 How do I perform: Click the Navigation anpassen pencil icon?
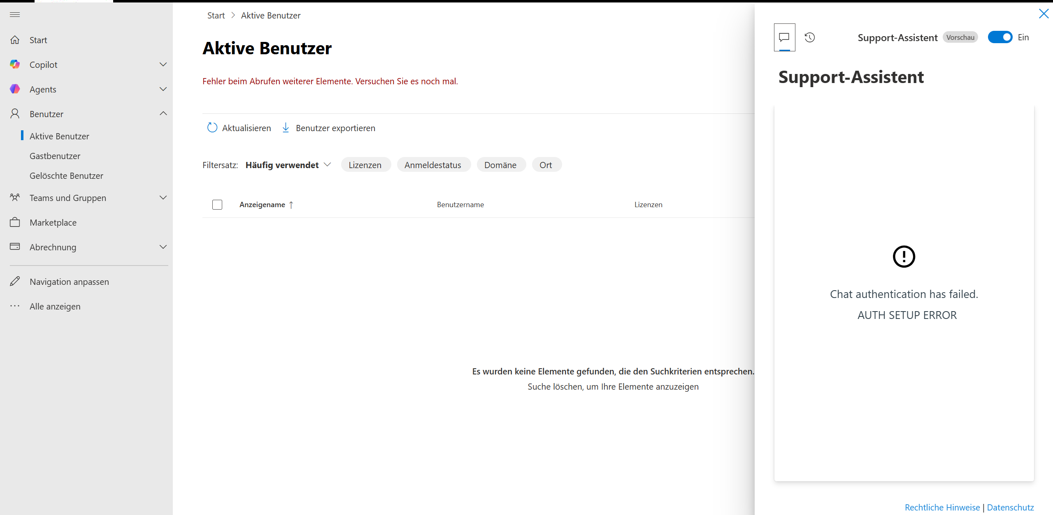tap(15, 282)
